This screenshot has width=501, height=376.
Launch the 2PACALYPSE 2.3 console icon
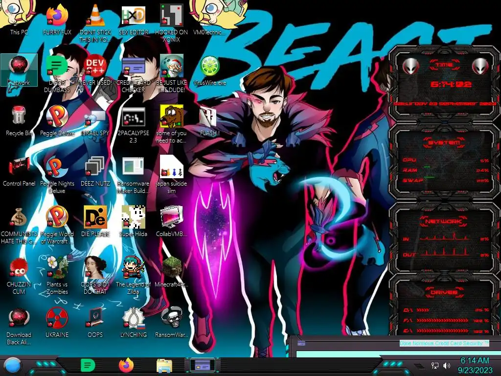[x=134, y=125]
